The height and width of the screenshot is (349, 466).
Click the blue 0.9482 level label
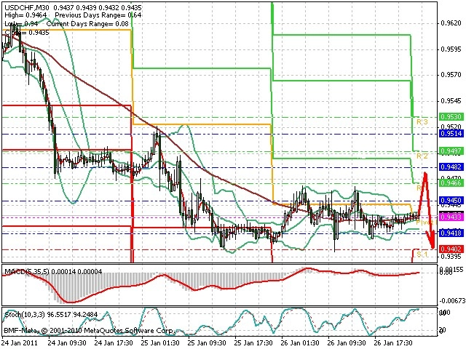pyautogui.click(x=451, y=167)
